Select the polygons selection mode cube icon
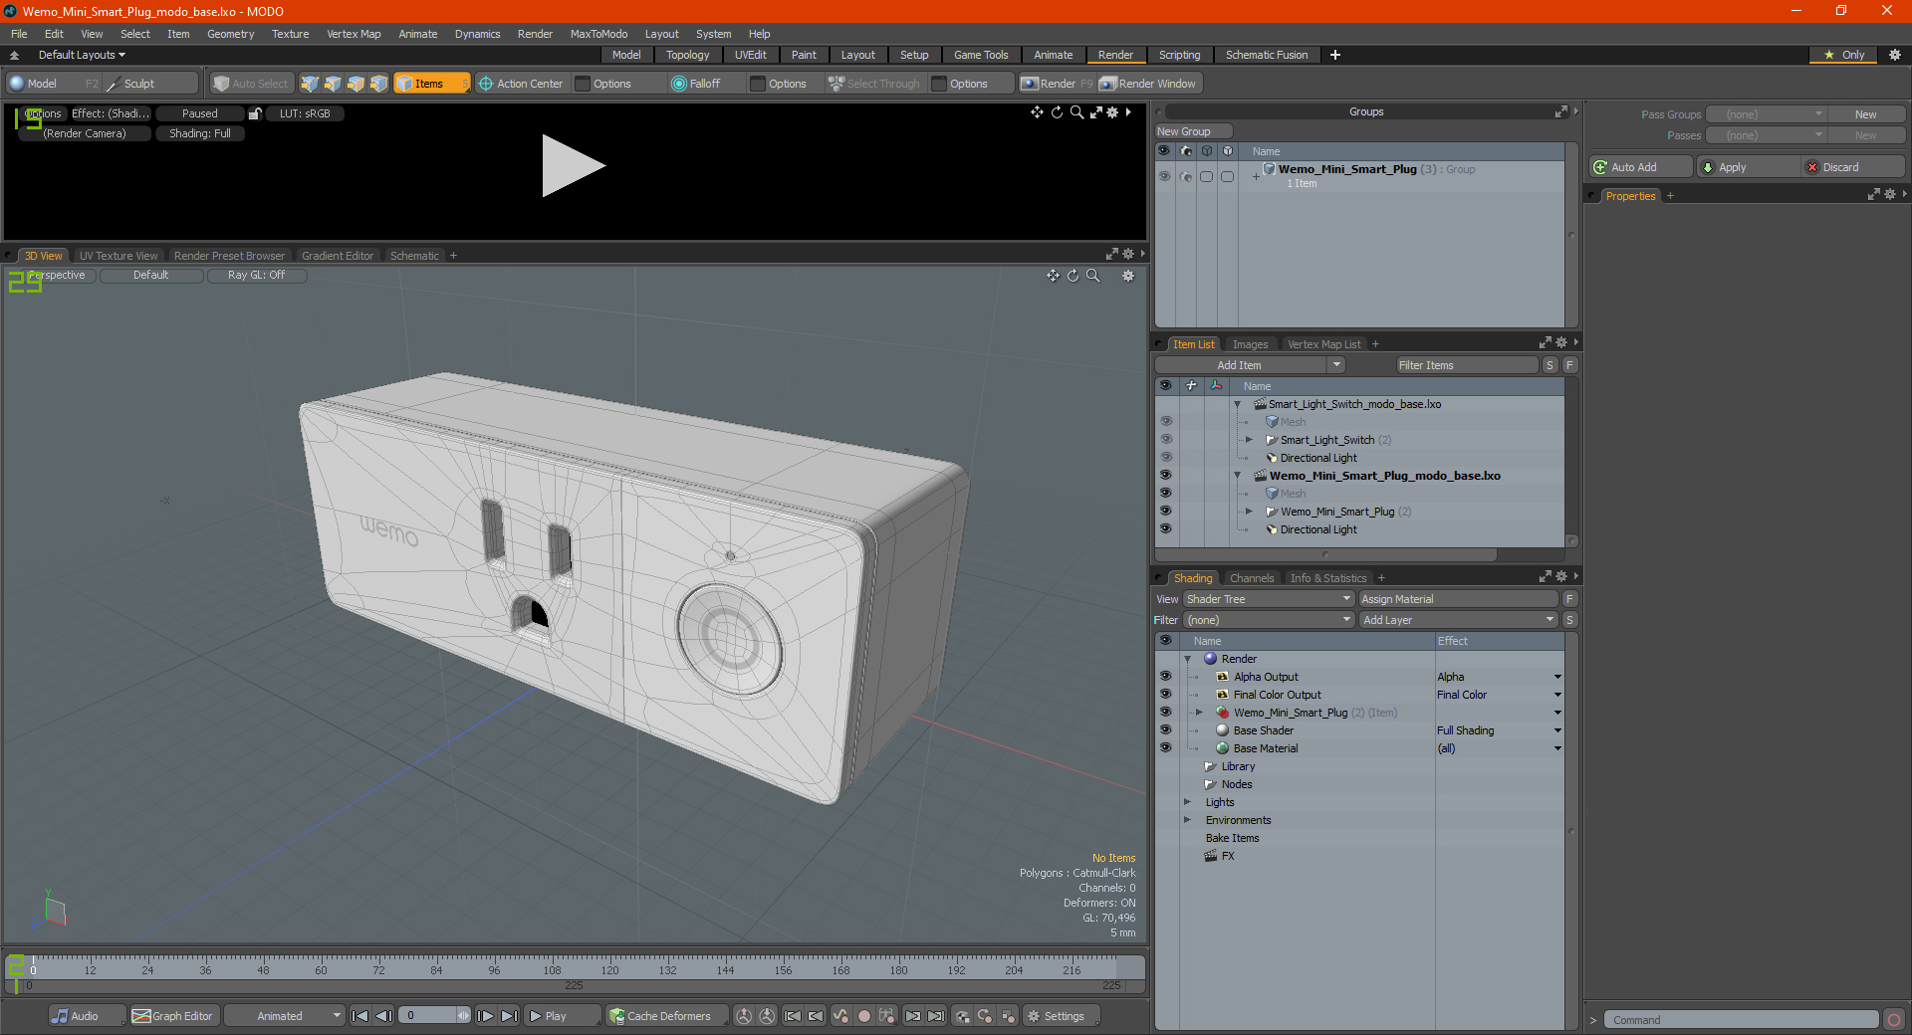 coord(356,84)
